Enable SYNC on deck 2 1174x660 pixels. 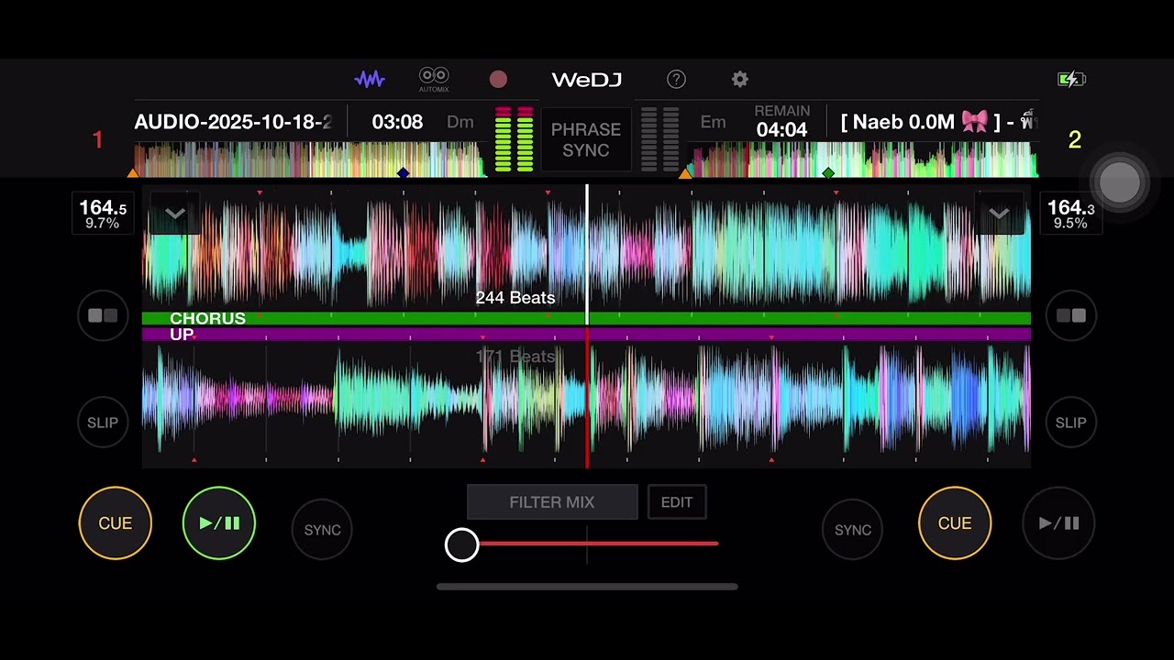[x=853, y=530]
